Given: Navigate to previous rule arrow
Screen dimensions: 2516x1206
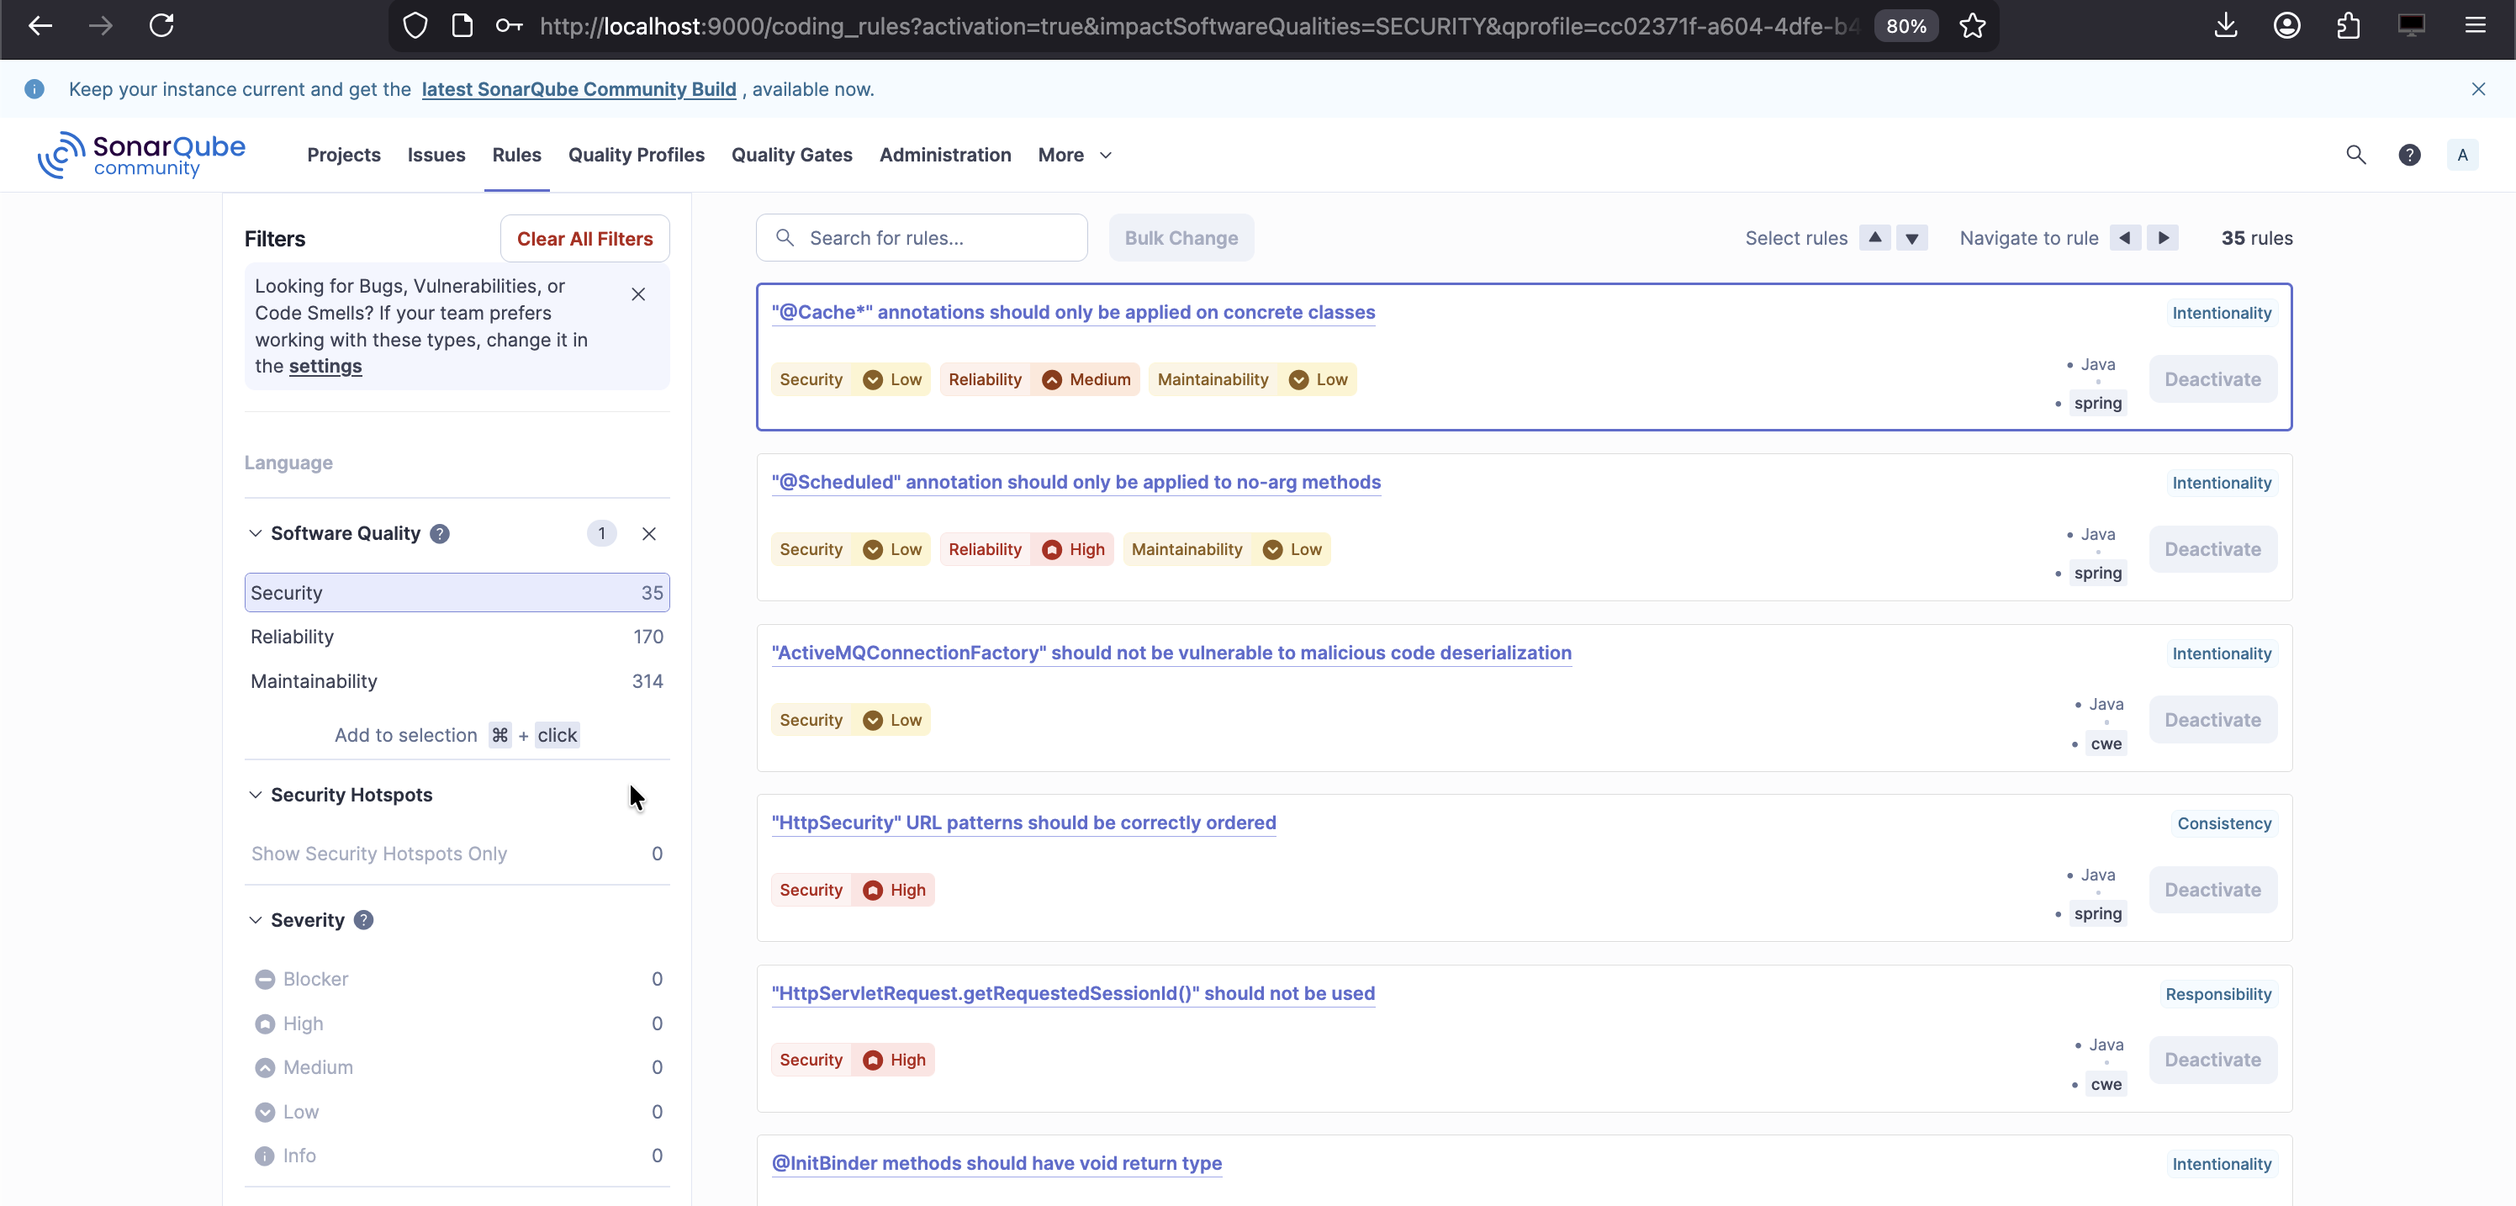Looking at the screenshot, I should click(x=2124, y=237).
